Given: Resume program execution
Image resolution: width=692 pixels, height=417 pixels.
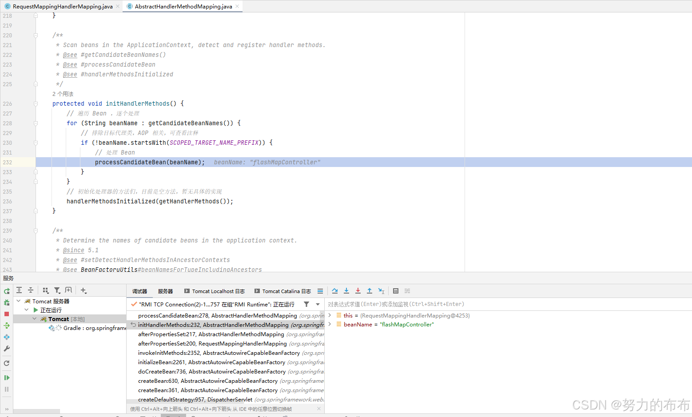Looking at the screenshot, I should pos(7,377).
